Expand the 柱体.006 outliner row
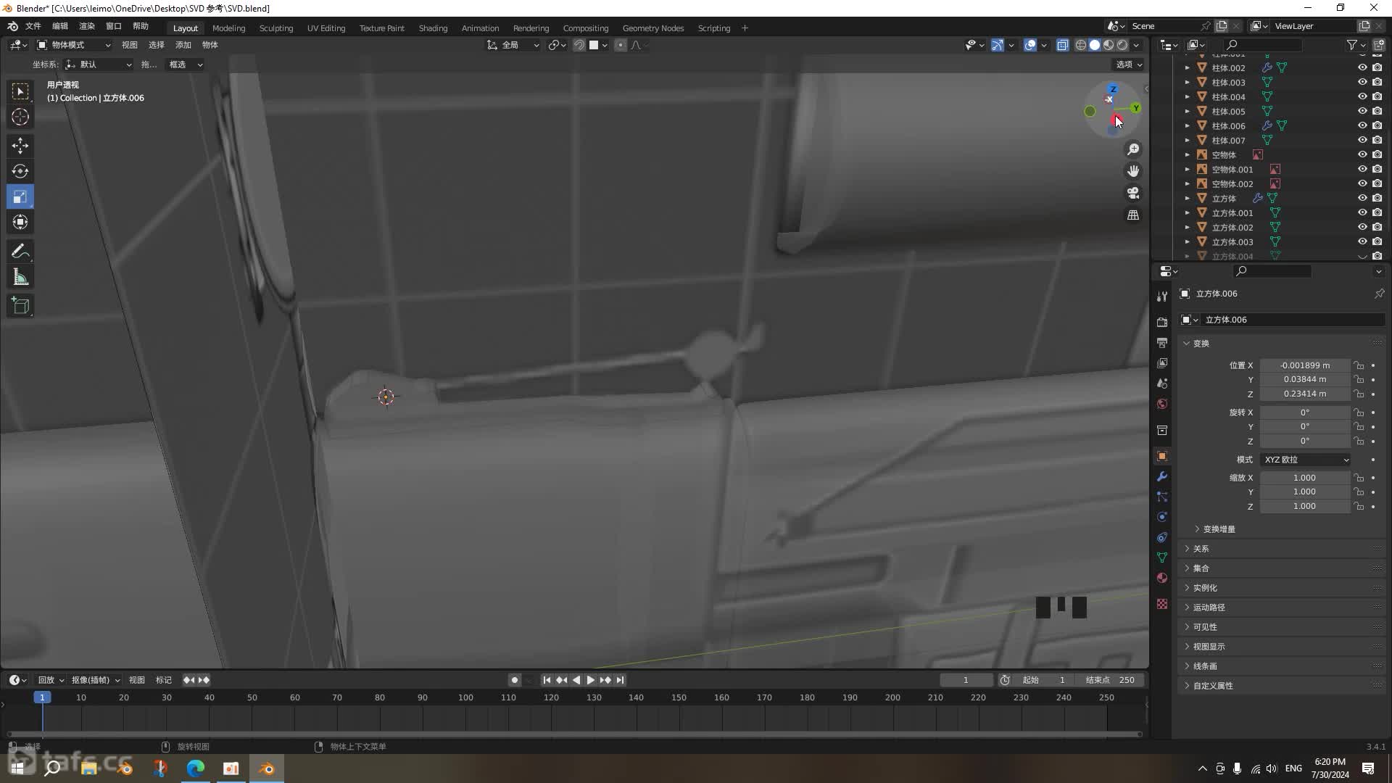1392x783 pixels. [x=1187, y=125]
